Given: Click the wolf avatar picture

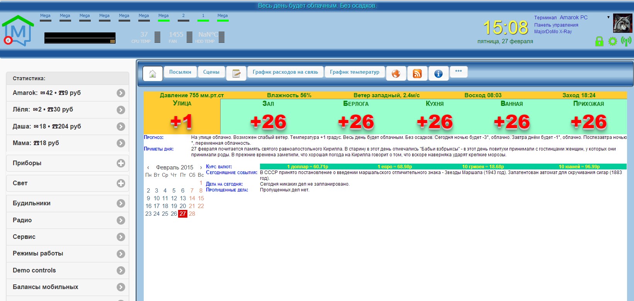Looking at the screenshot, I should tap(622, 24).
